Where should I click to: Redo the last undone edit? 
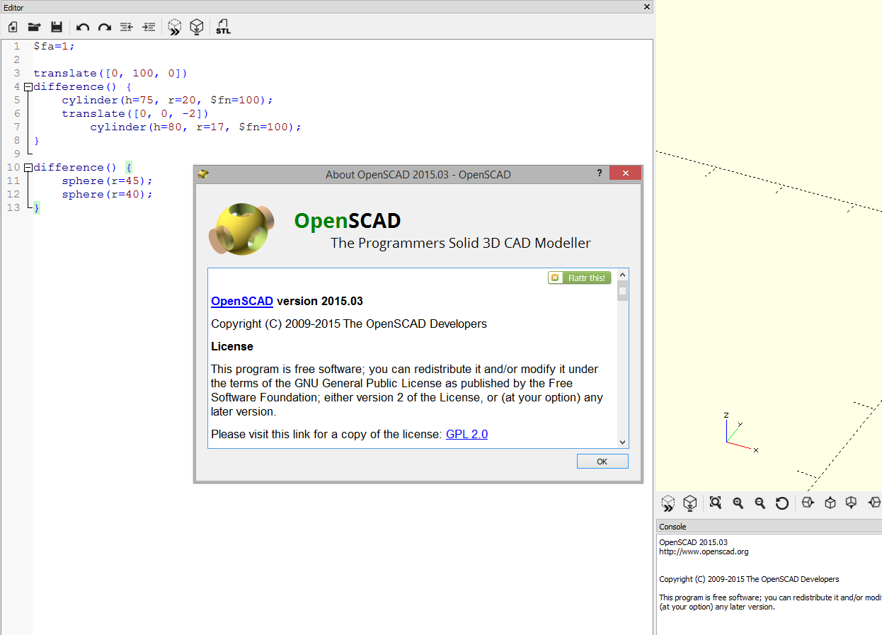(105, 27)
